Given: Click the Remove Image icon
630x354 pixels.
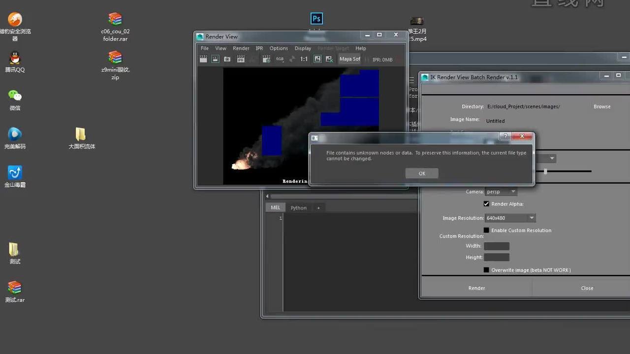Looking at the screenshot, I should [x=329, y=59].
